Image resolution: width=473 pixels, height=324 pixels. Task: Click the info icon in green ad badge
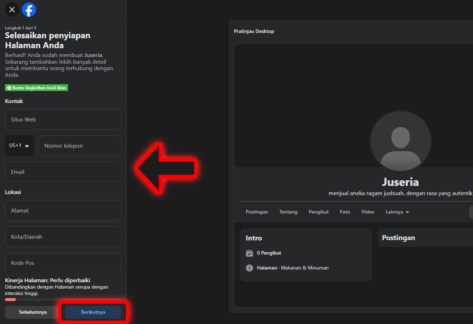[x=9, y=88]
